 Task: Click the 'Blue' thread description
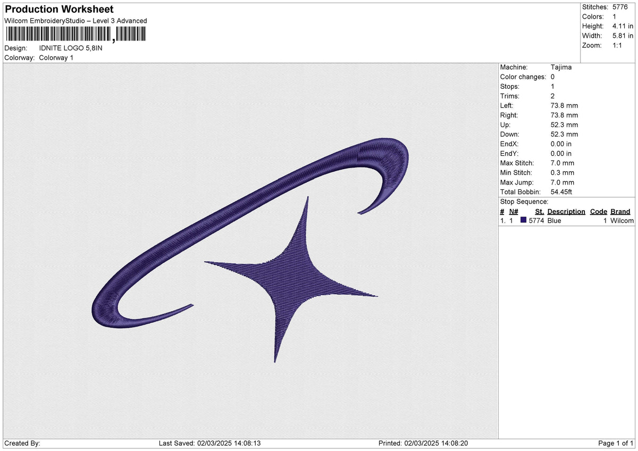pos(554,221)
